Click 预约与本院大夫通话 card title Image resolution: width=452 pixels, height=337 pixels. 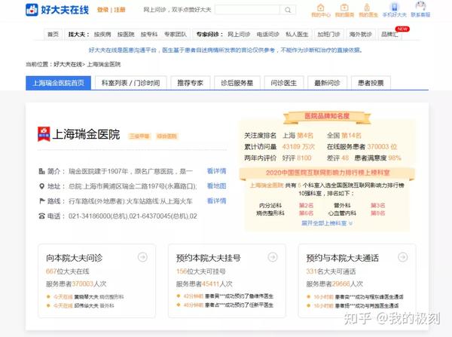342,258
